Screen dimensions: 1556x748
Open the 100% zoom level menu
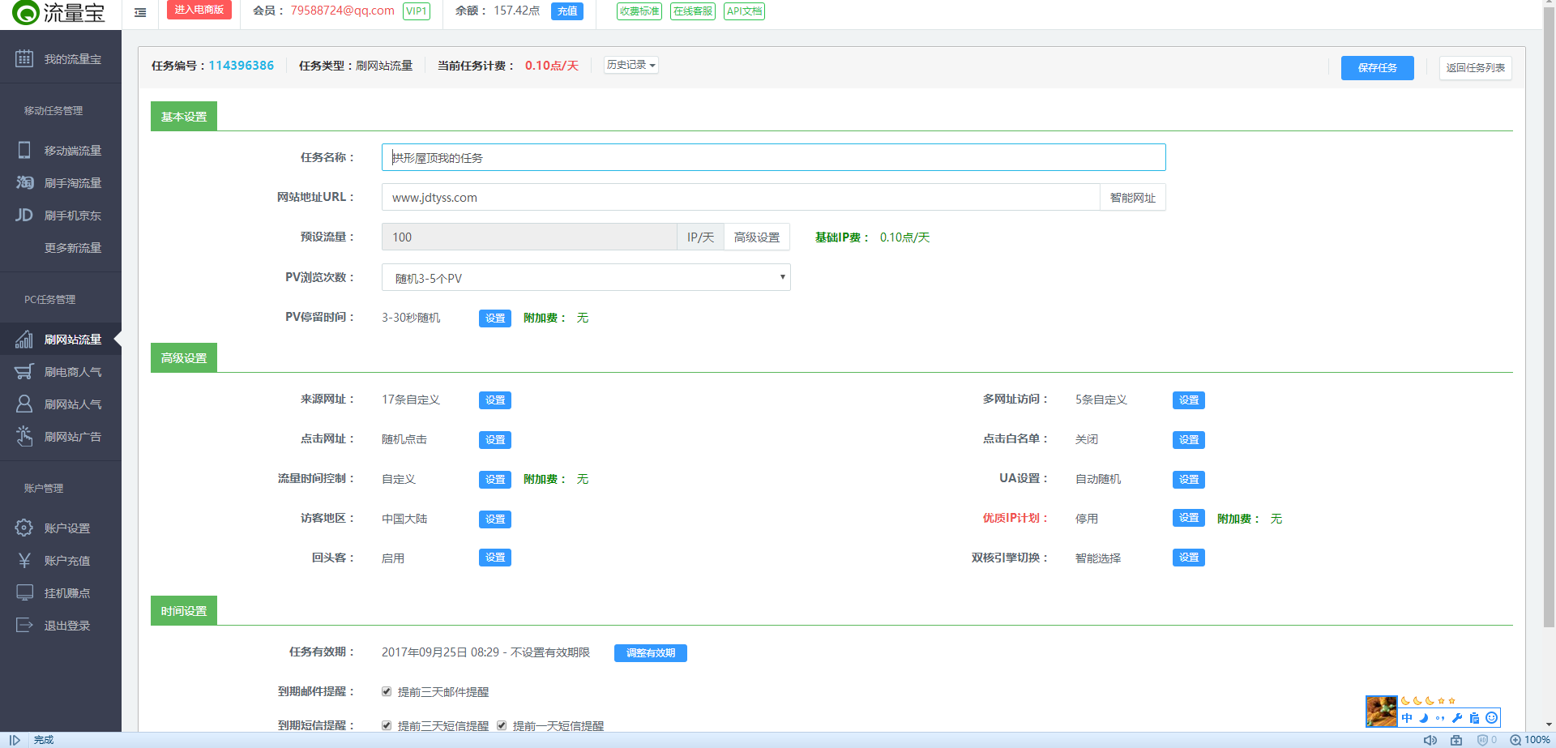point(1530,740)
